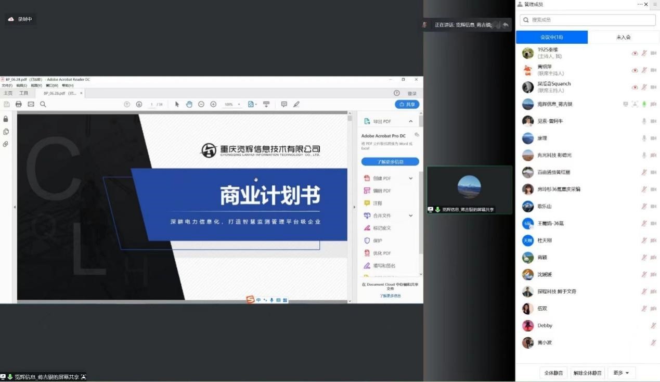The width and height of the screenshot is (660, 382).
Task: Click the 了解更多信息 blue button
Action: pyautogui.click(x=390, y=162)
